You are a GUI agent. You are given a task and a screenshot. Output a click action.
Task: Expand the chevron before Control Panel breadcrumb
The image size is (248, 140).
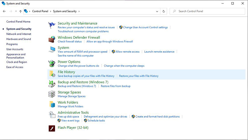(x=29, y=11)
